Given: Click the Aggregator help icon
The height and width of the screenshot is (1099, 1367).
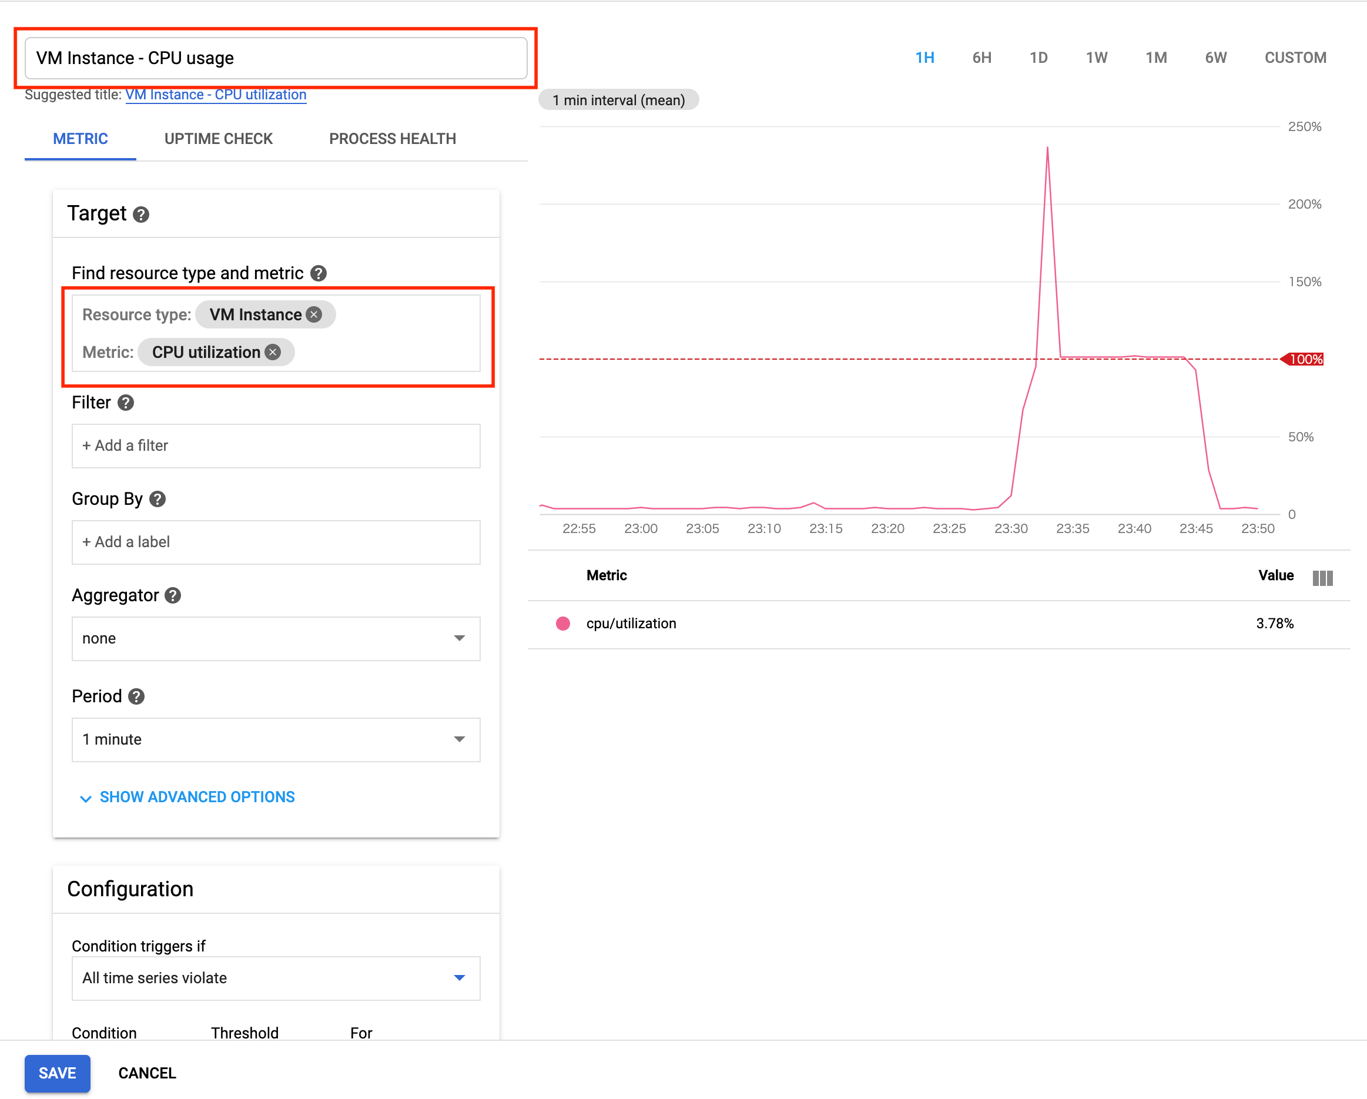Looking at the screenshot, I should coord(172,595).
